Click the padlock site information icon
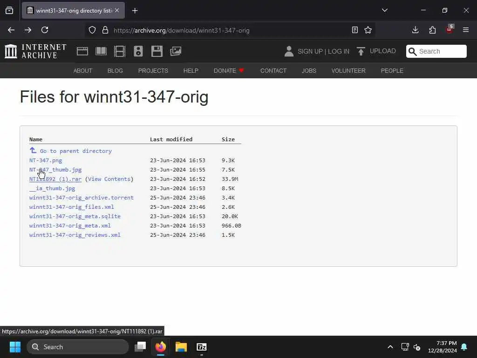This screenshot has height=358, width=477. 105,30
